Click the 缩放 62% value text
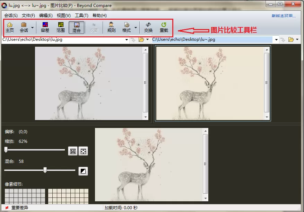 [23, 141]
